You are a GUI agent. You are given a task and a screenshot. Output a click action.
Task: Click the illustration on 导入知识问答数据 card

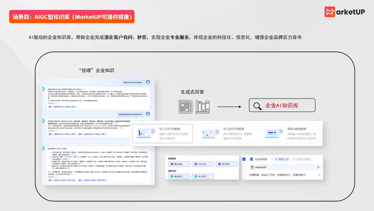click(x=210, y=134)
